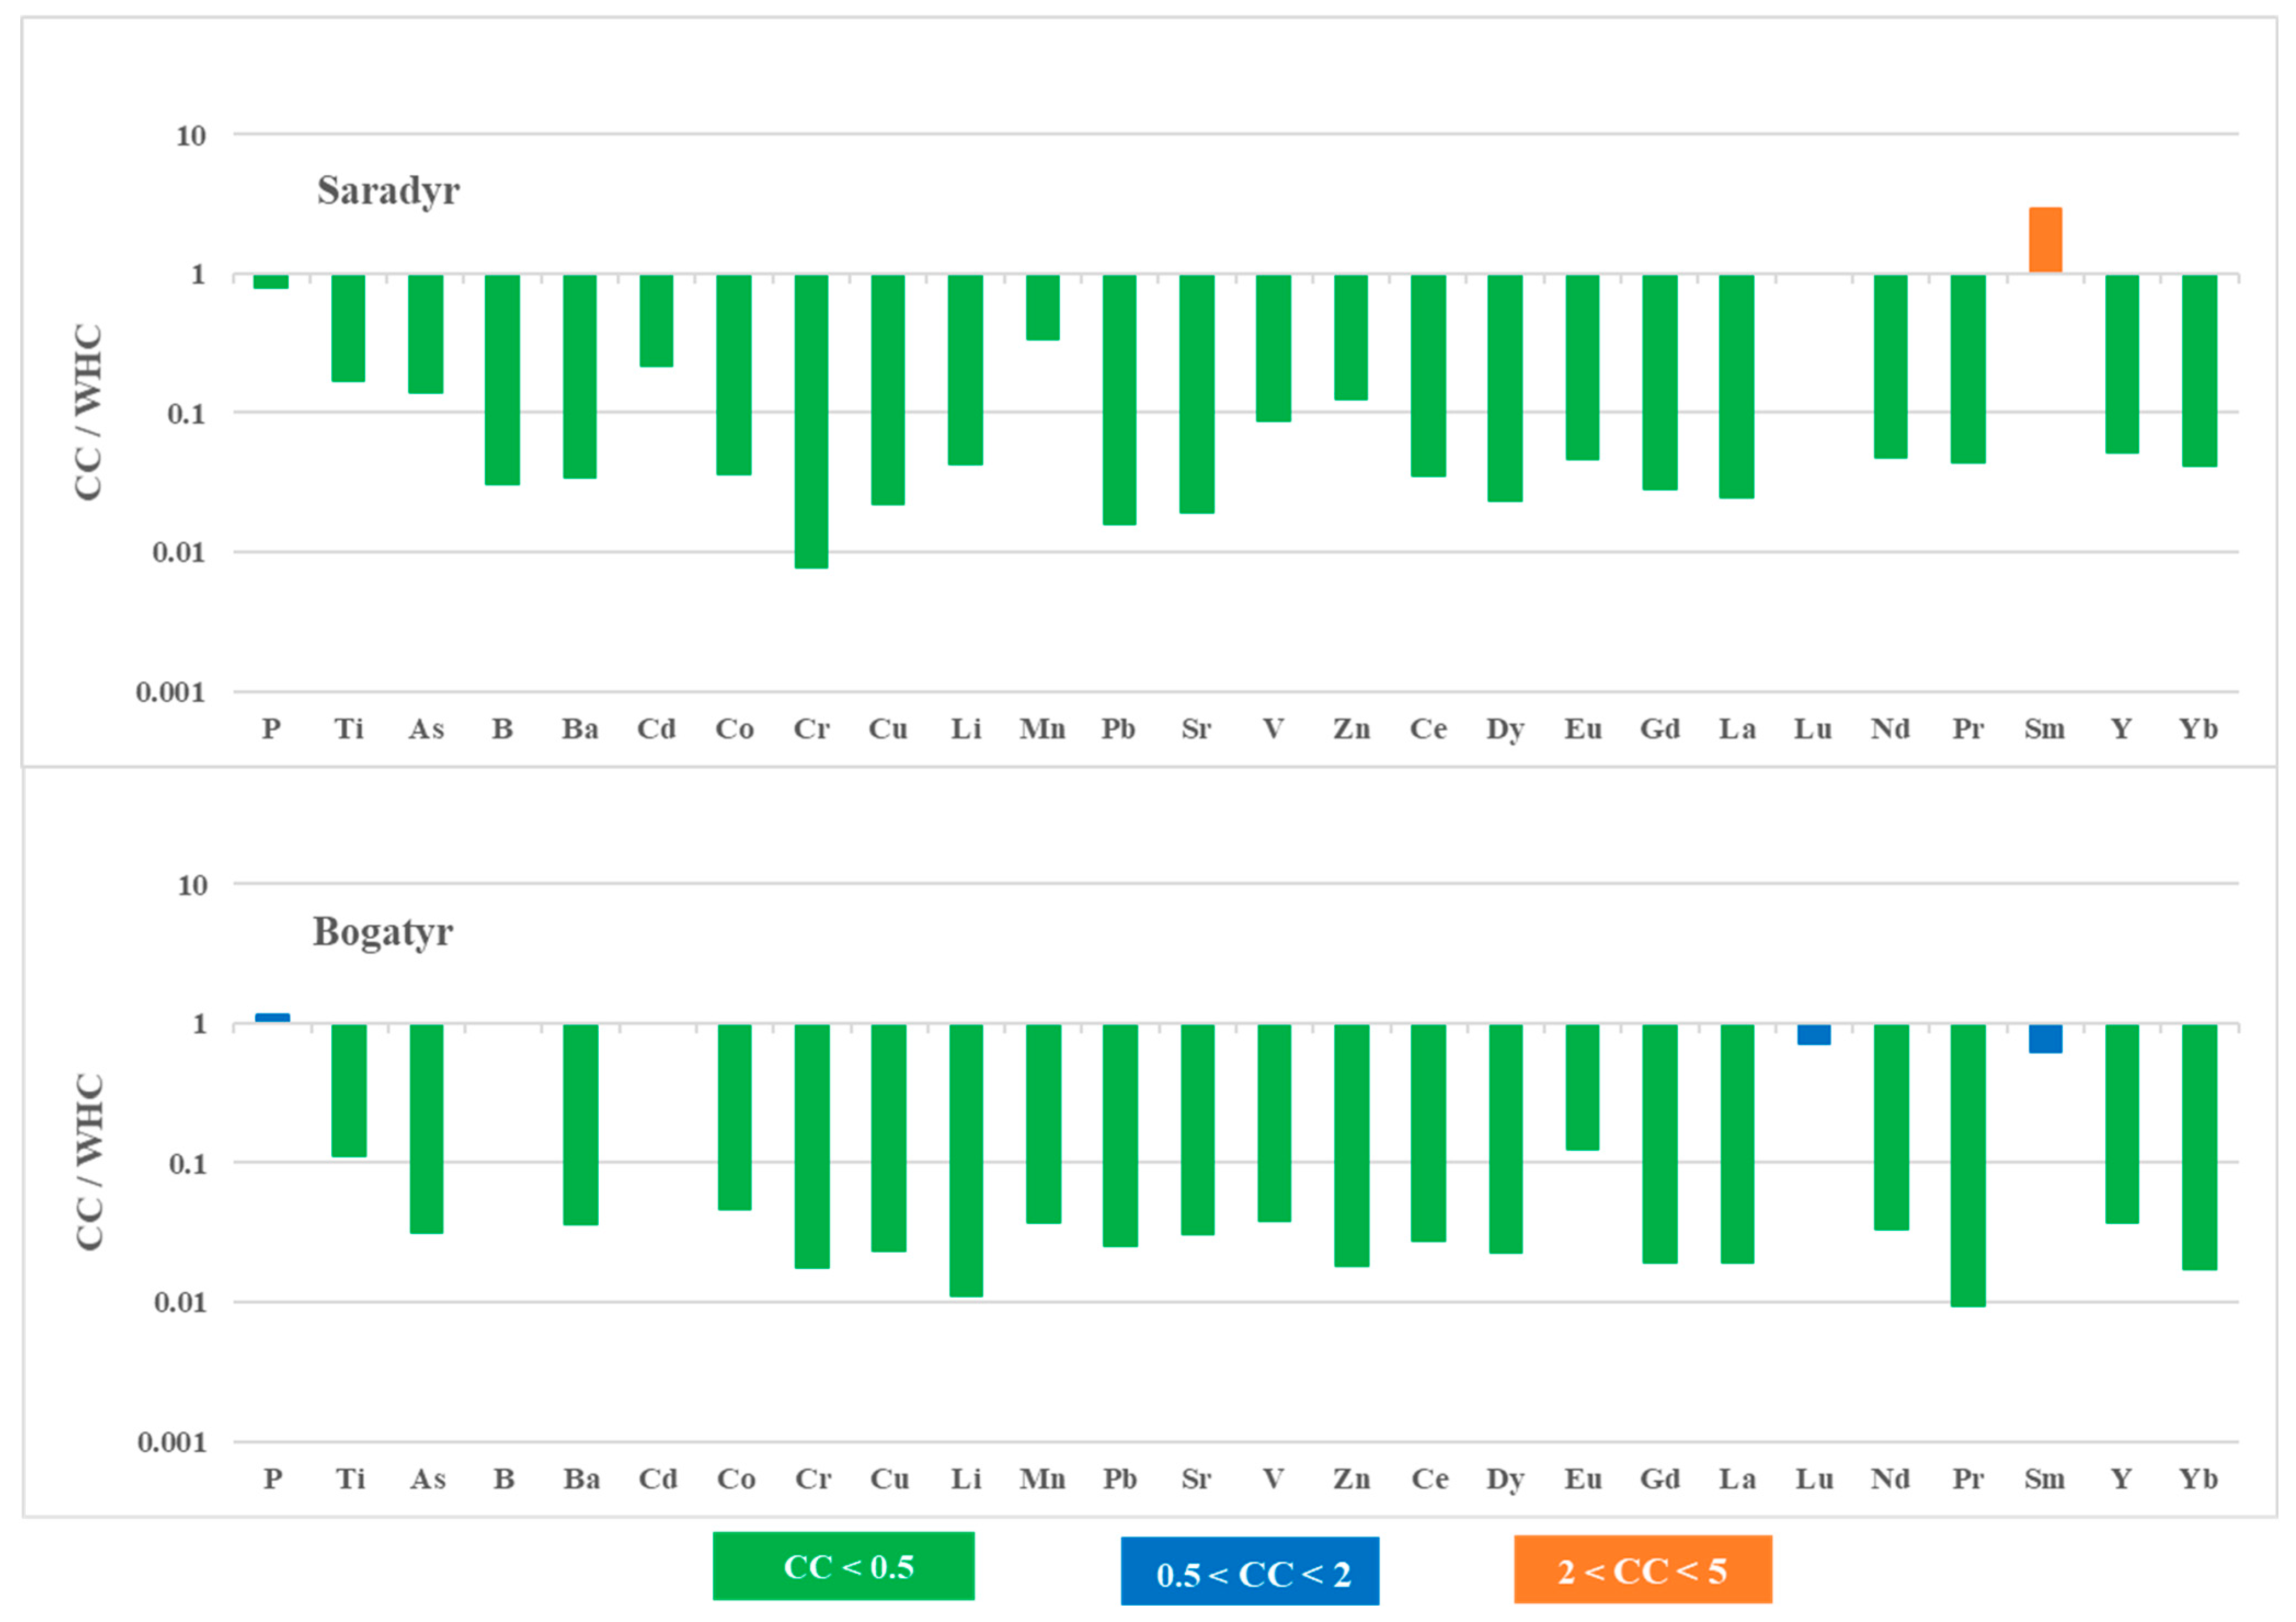Click the Mn bar in the Saradyr chart

[1042, 307]
